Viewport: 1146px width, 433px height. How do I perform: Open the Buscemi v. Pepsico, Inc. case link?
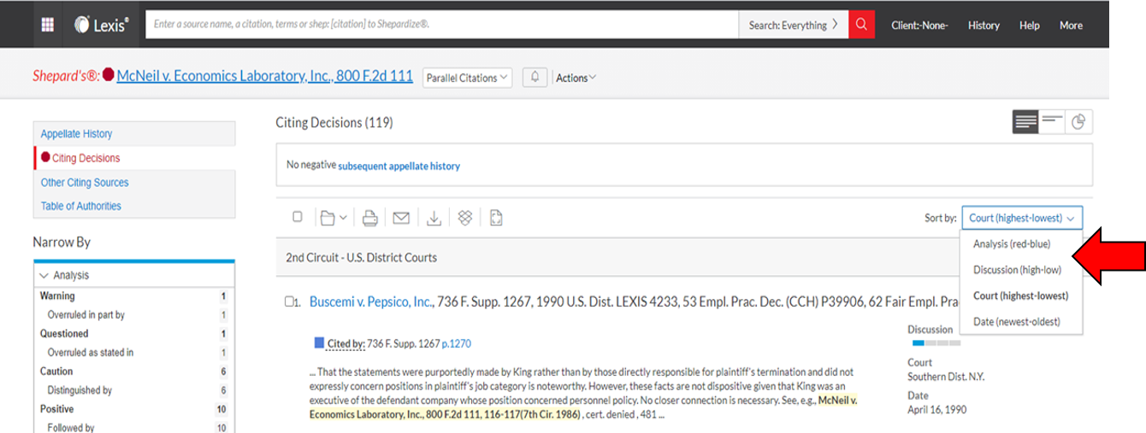click(x=371, y=301)
